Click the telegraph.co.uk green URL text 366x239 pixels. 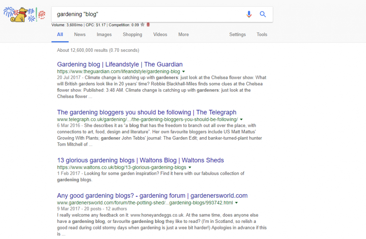147,119
